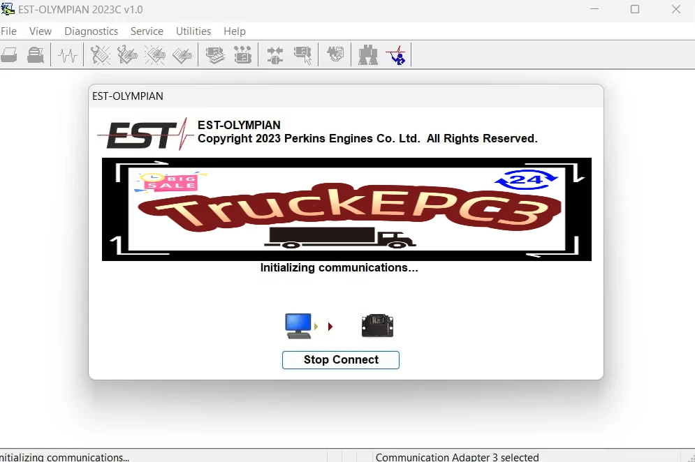
Task: Click the blue Connect technician icon
Action: point(396,55)
